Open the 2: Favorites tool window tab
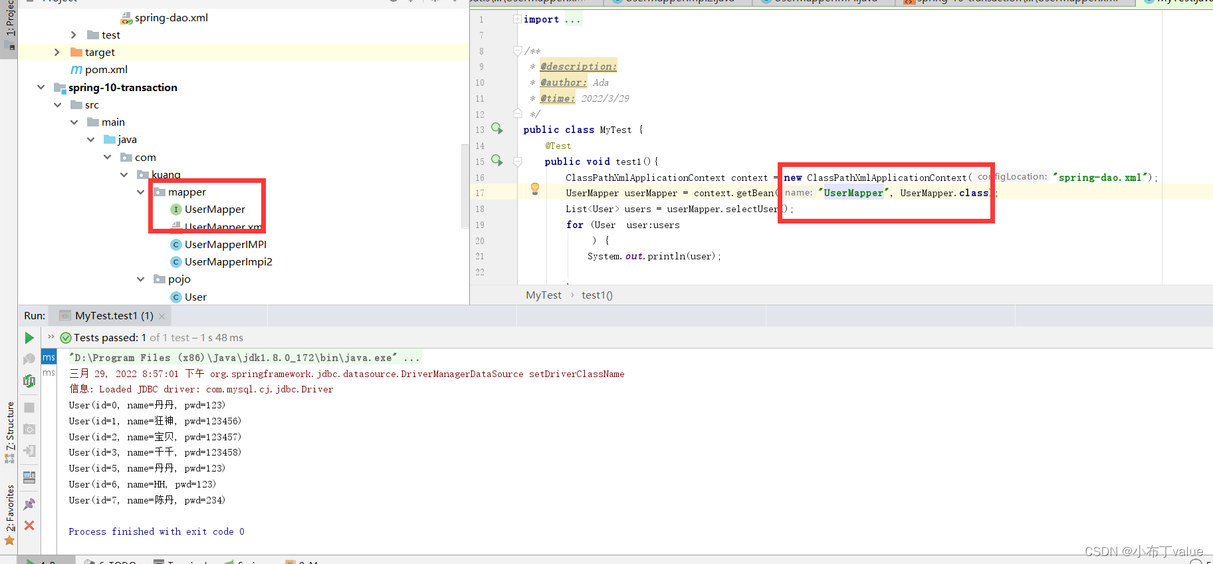The height and width of the screenshot is (564, 1213). coord(9,514)
